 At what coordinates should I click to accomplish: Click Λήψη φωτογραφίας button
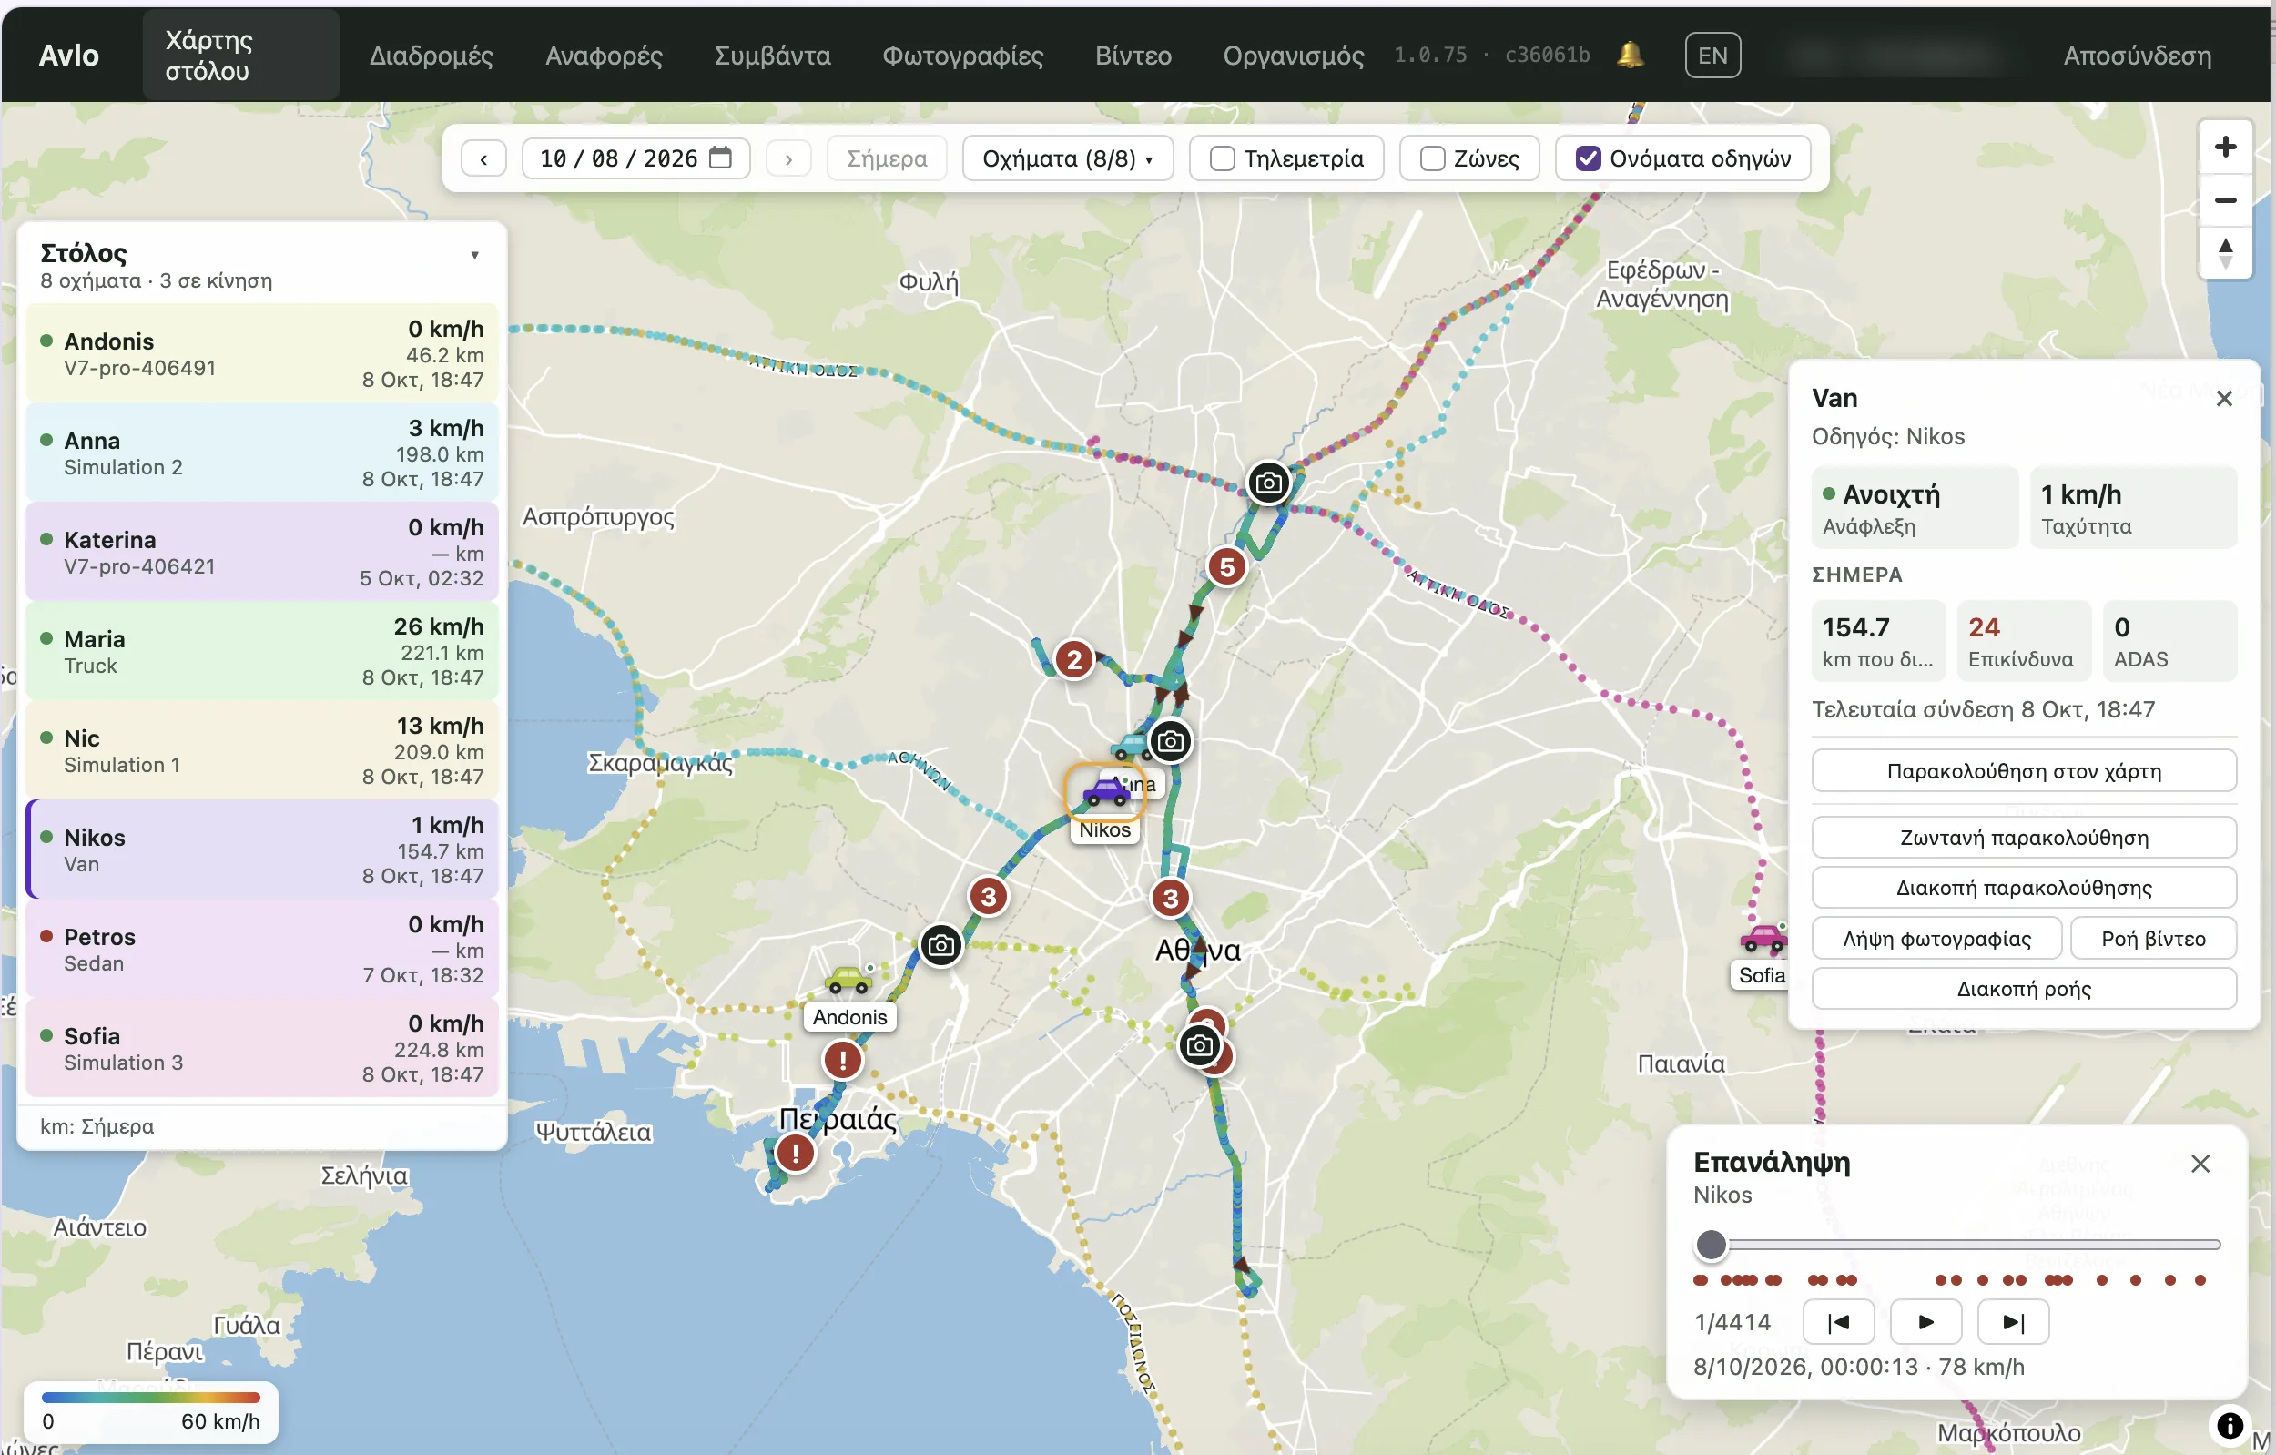[1936, 939]
